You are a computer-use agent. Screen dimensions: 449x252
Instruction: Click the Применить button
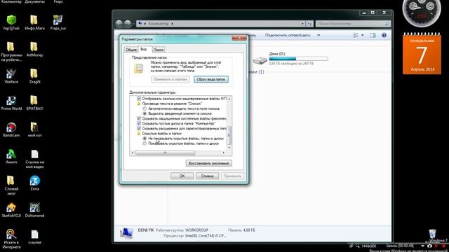click(232, 176)
